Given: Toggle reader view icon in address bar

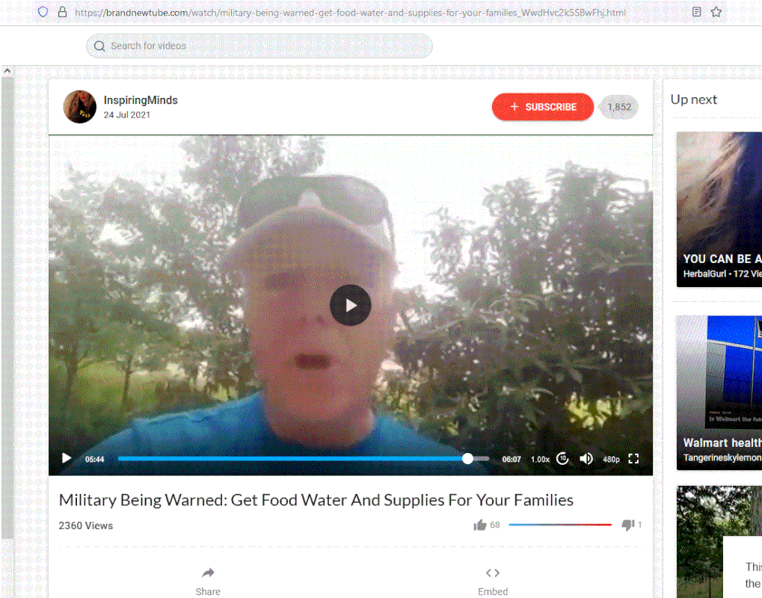Looking at the screenshot, I should (x=696, y=12).
